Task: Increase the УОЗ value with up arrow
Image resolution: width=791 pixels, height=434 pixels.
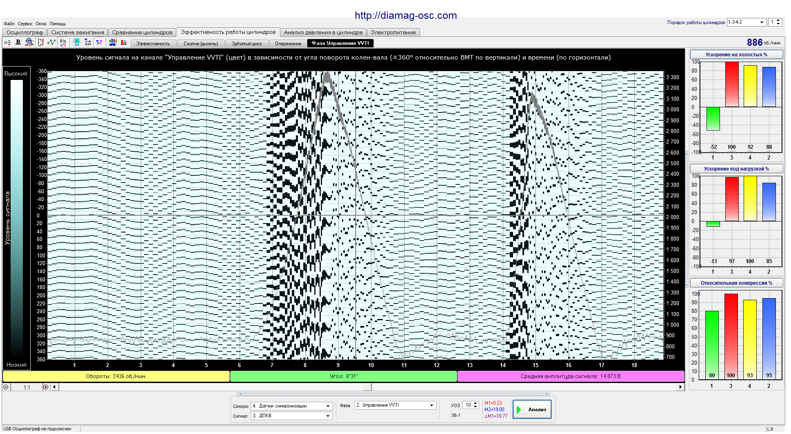Action: pos(475,403)
